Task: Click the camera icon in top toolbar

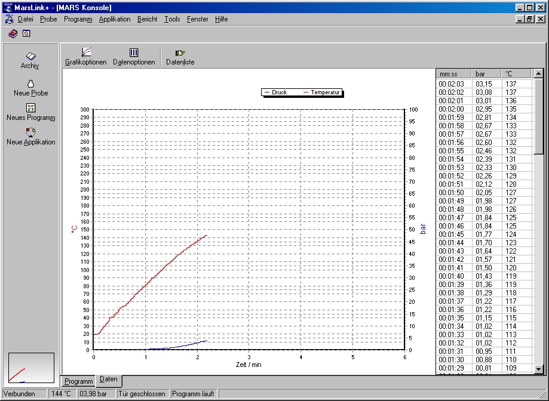Action: coord(26,33)
